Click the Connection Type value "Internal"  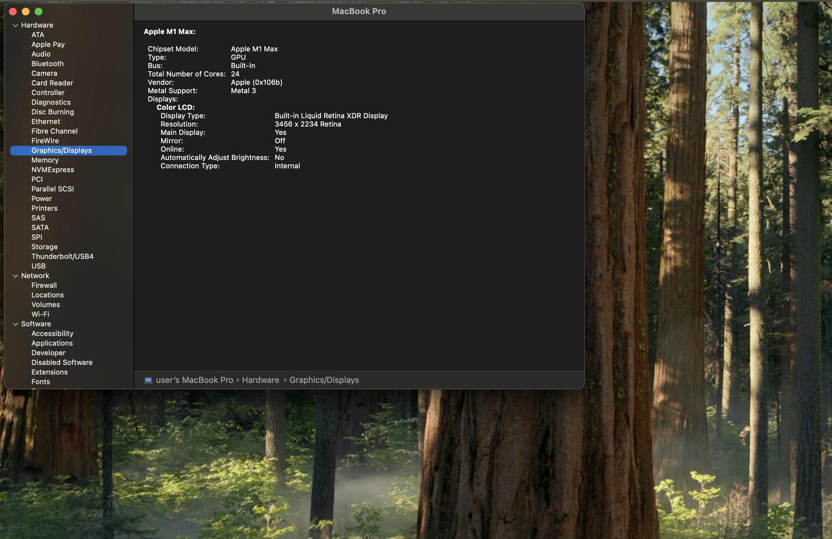coord(287,166)
